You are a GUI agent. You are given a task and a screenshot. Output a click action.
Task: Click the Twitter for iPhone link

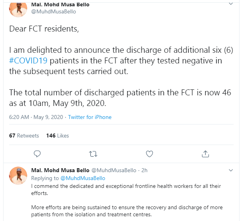(x=90, y=117)
